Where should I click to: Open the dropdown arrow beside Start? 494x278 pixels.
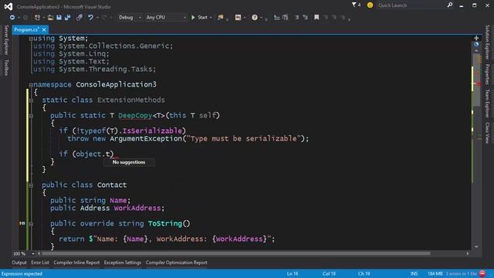pos(211,17)
